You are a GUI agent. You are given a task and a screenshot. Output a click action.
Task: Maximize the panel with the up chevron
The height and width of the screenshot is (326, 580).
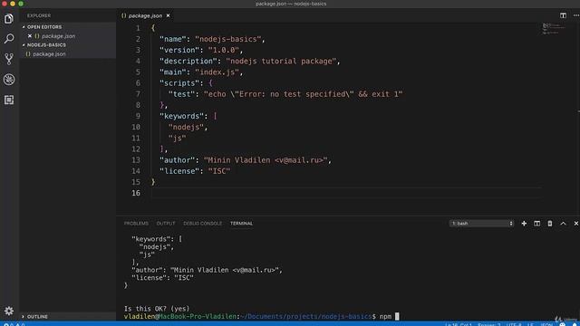[x=563, y=224]
